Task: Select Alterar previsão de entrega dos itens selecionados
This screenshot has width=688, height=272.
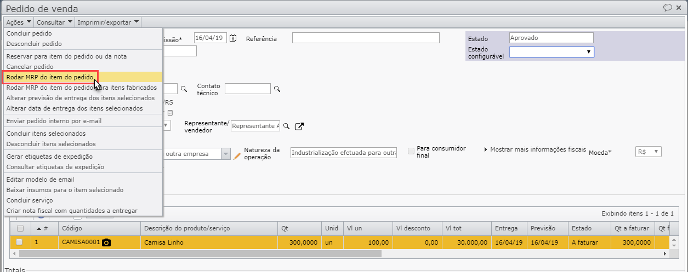Action: coord(83,98)
